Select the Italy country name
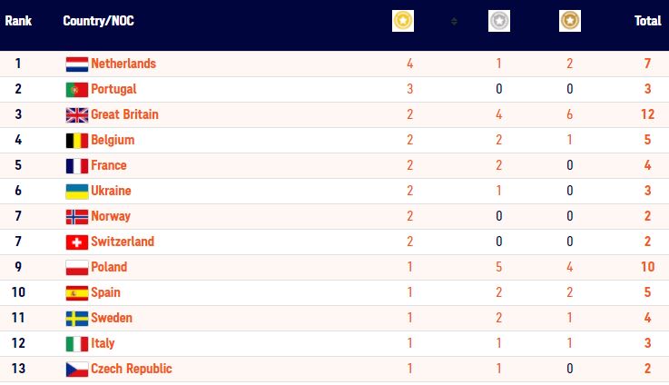669x385 pixels. tap(103, 343)
